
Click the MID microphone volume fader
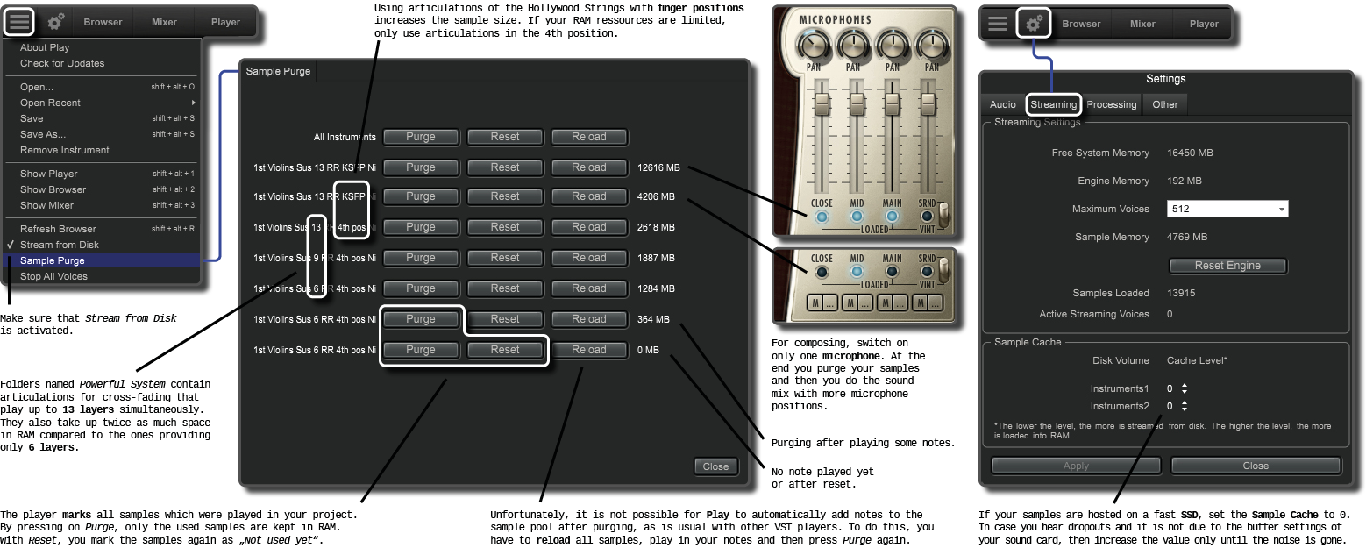click(857, 105)
